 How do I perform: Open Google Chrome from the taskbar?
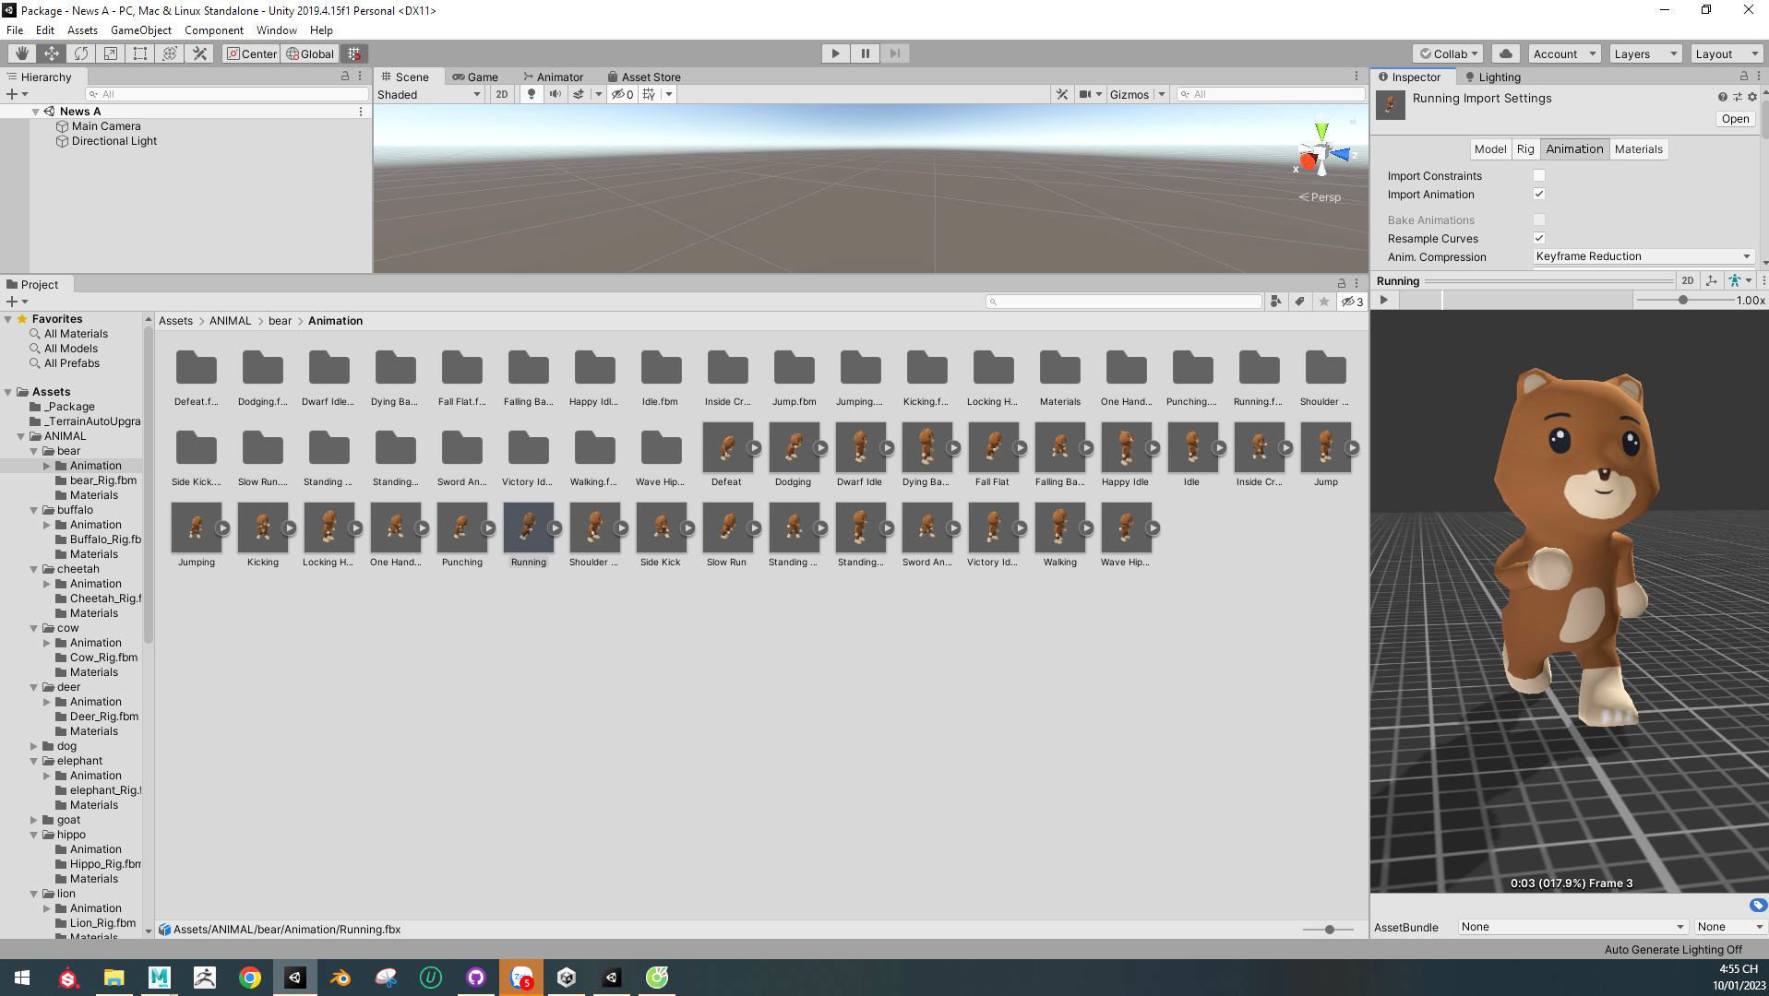point(249,978)
